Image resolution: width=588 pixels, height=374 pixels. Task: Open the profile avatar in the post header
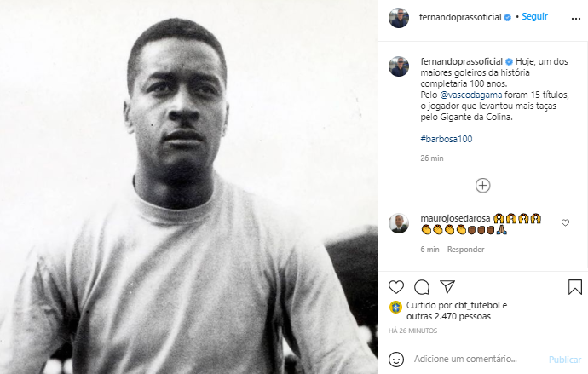click(399, 17)
